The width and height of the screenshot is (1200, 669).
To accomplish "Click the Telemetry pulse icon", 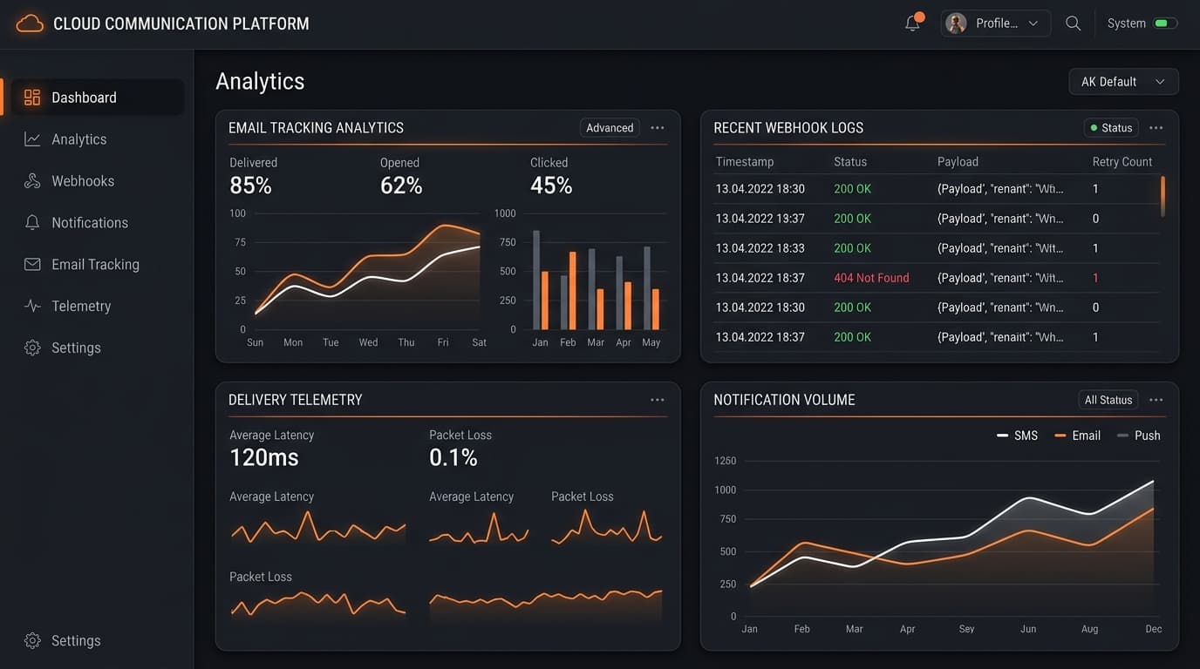I will tap(32, 306).
